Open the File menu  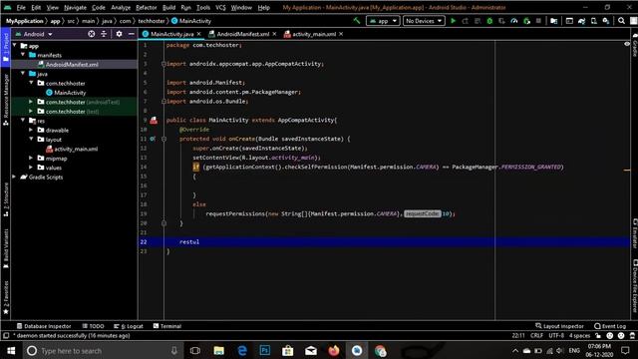point(21,7)
